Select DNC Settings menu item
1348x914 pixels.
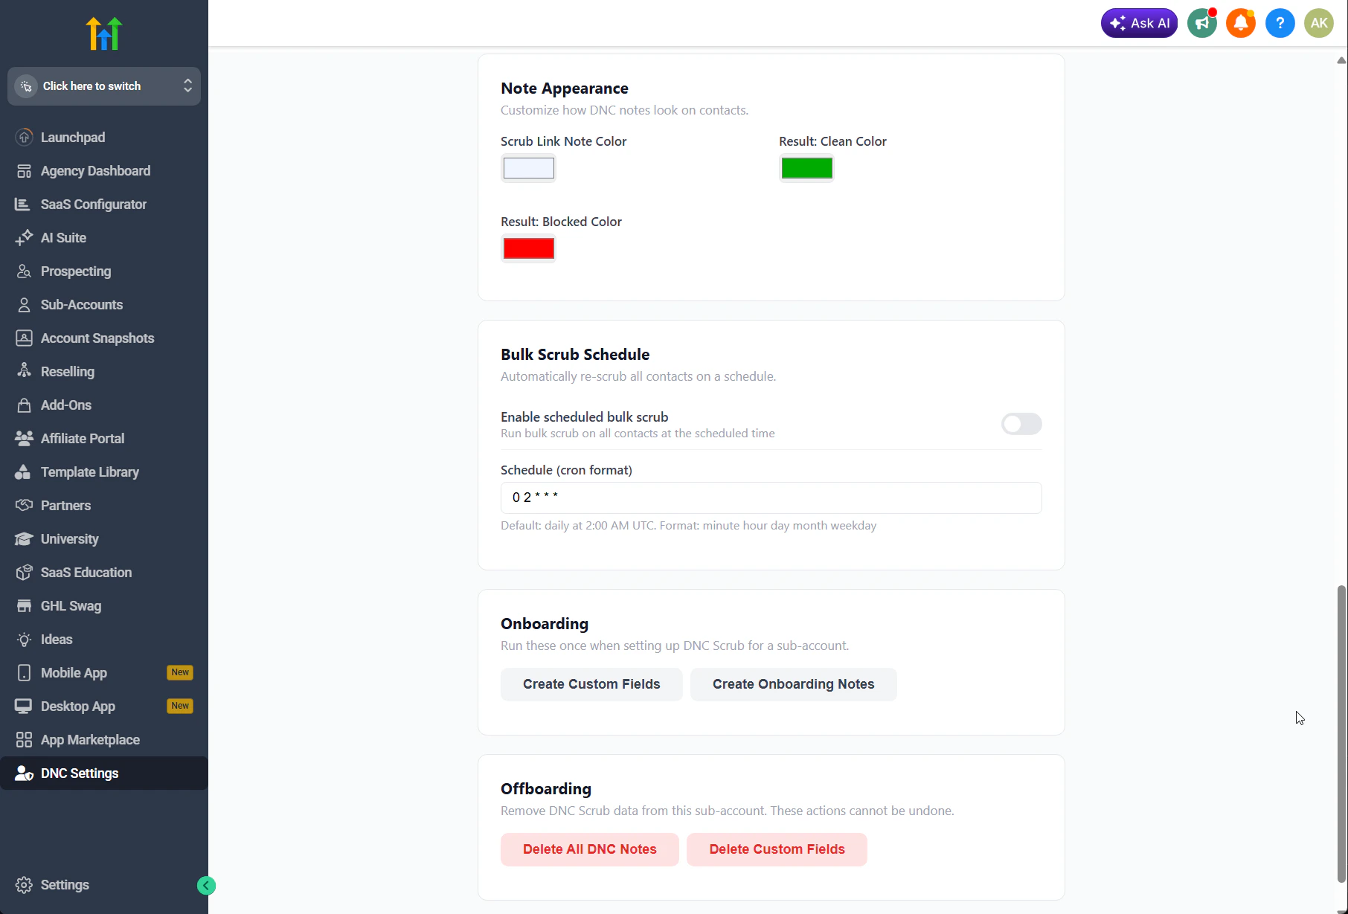point(104,773)
